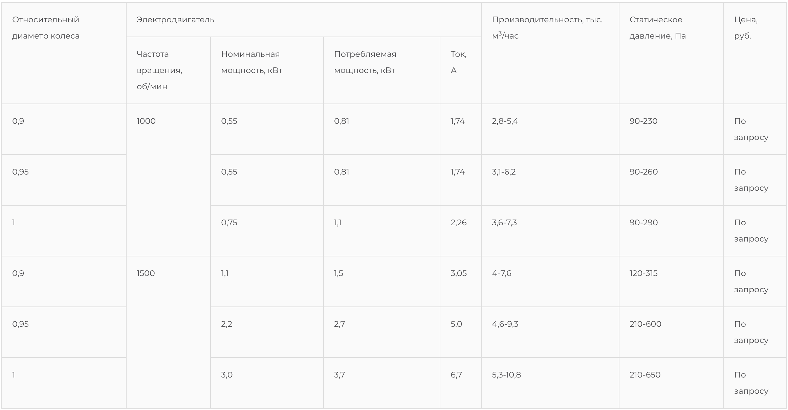Click the 2,26 current value cell
788x410 pixels.
[x=458, y=223]
